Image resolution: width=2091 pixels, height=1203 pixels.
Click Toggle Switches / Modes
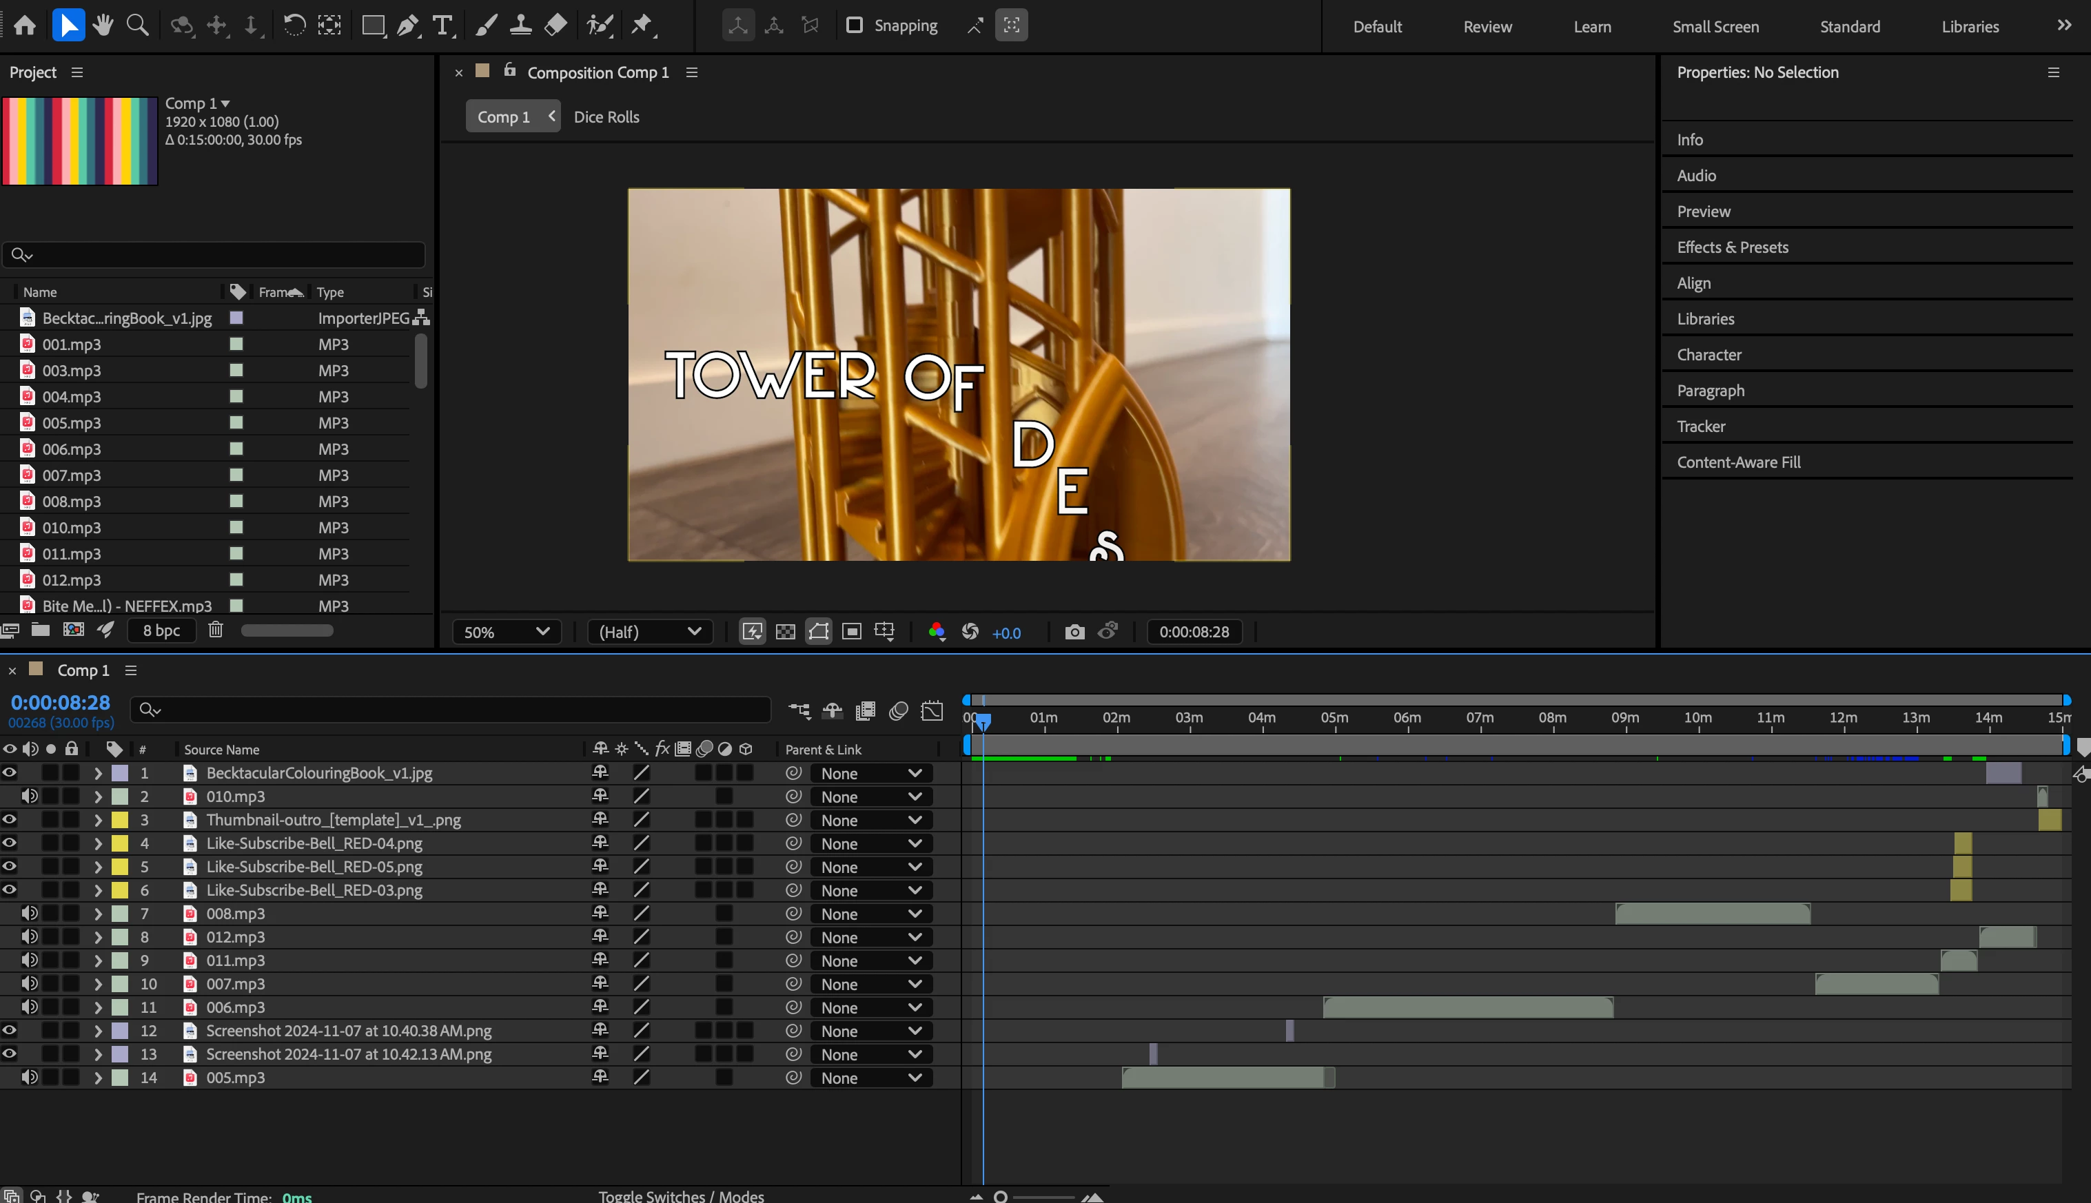click(x=680, y=1195)
